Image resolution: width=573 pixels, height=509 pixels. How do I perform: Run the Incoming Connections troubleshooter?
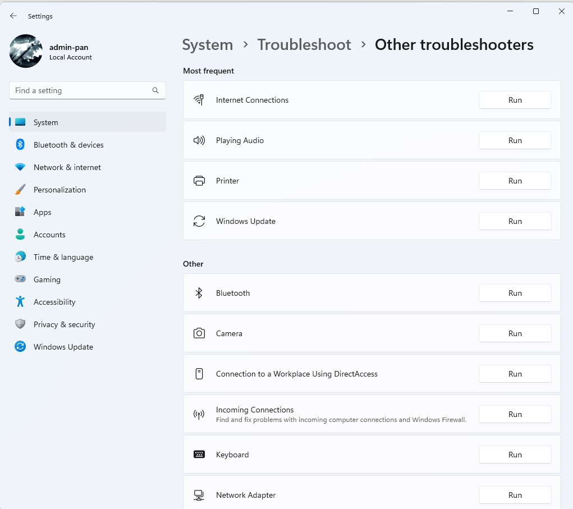515,414
